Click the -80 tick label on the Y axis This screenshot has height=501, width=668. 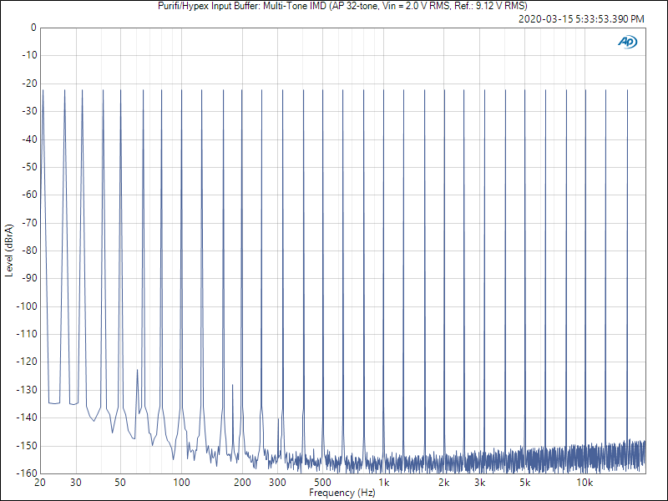click(29, 250)
